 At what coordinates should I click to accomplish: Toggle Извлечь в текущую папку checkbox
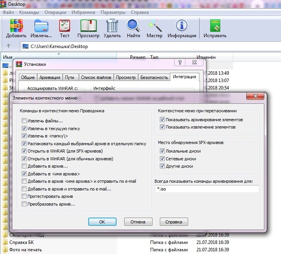tap(24, 128)
